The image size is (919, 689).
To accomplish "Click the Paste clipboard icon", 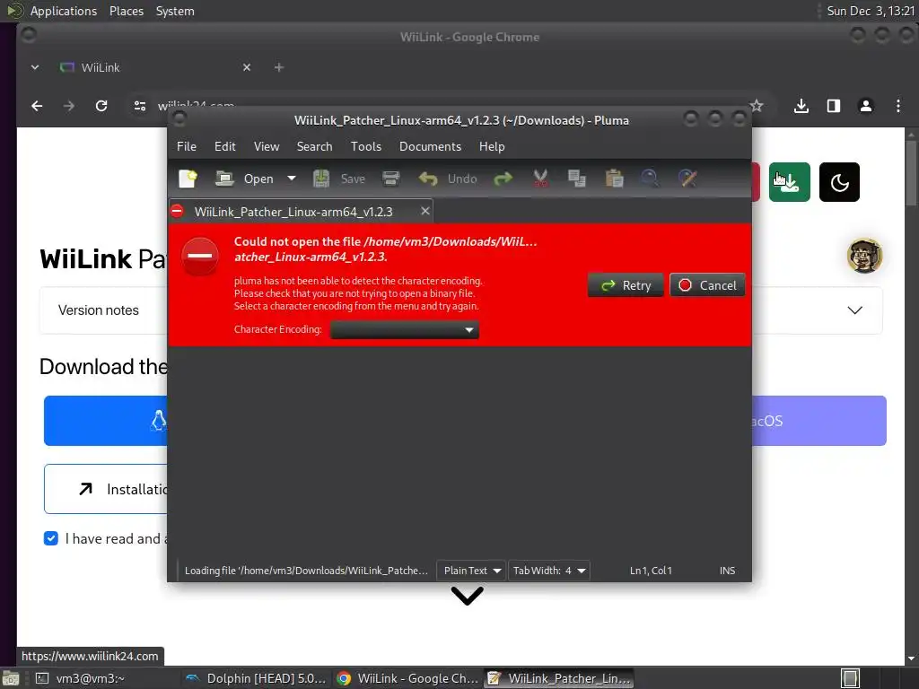I will coord(614,179).
